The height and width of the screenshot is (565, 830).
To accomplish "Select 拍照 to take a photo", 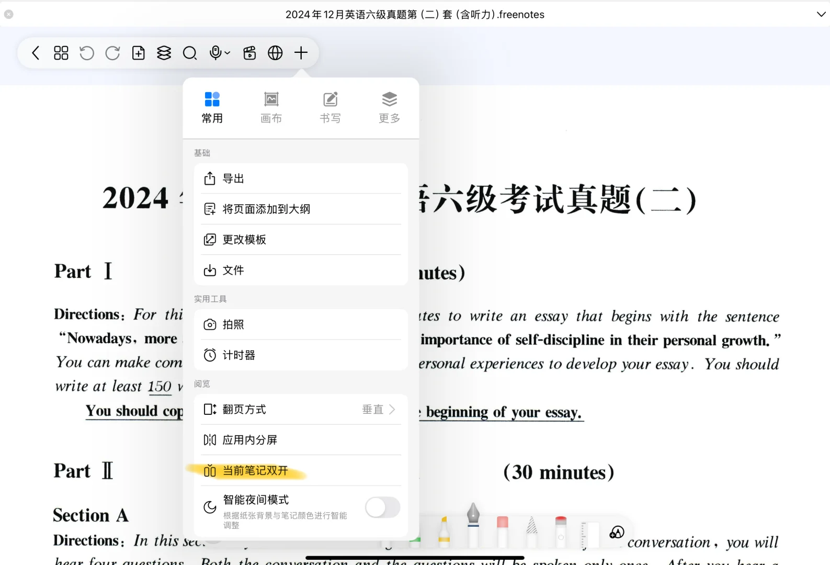I will [x=301, y=324].
